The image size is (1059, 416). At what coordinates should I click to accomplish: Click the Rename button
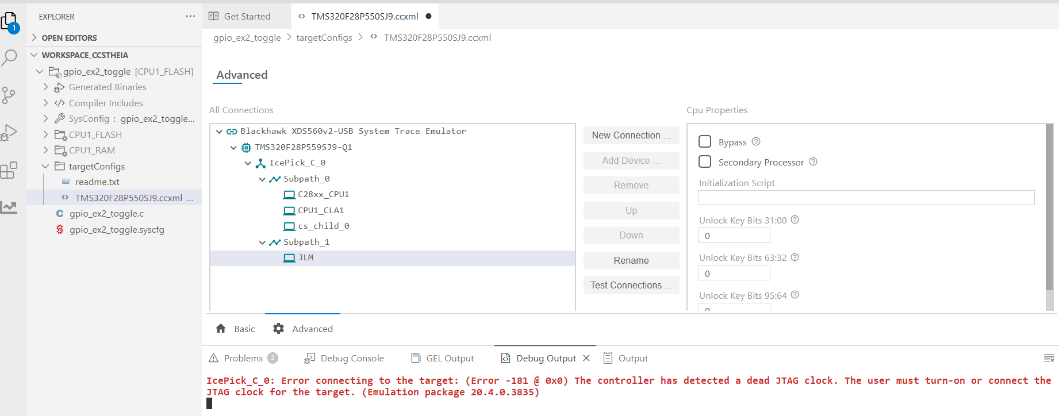coord(631,260)
